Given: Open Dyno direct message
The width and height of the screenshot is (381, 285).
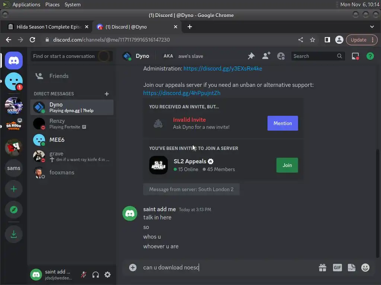Looking at the screenshot, I should (72, 107).
